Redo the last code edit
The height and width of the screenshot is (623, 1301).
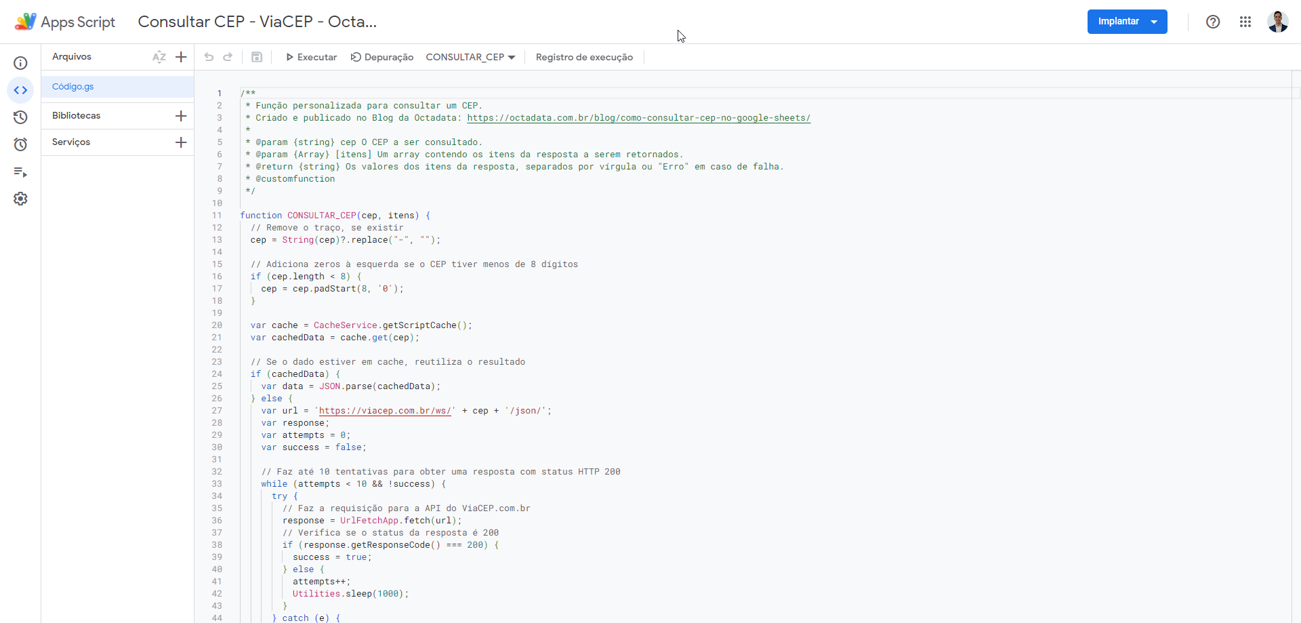tap(228, 57)
